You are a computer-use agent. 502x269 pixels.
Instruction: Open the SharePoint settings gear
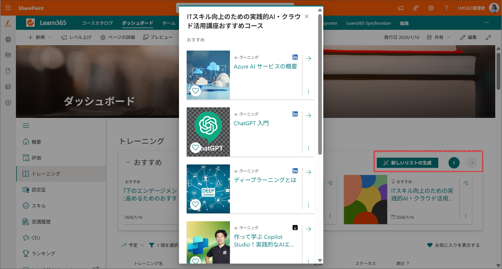coord(431,8)
